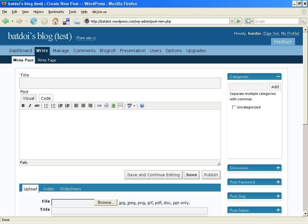Expand the Post Password panel

pyautogui.click(x=278, y=182)
